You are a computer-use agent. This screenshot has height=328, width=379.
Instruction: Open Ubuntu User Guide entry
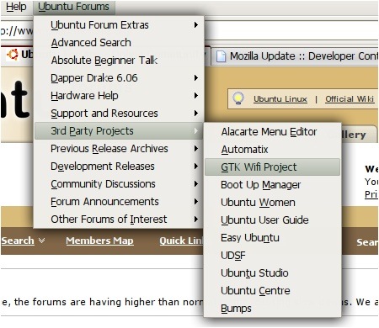click(x=273, y=220)
